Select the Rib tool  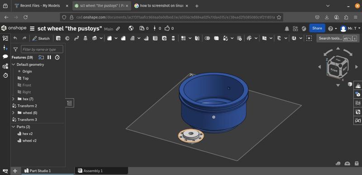pos(146,38)
